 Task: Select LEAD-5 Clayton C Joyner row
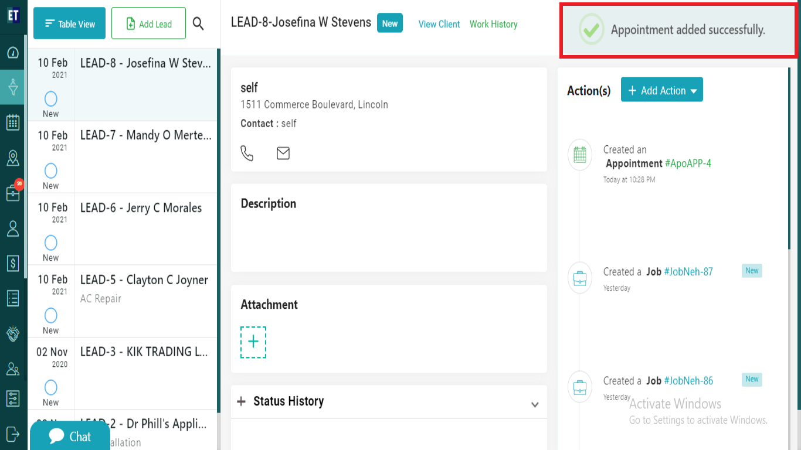tap(123, 301)
